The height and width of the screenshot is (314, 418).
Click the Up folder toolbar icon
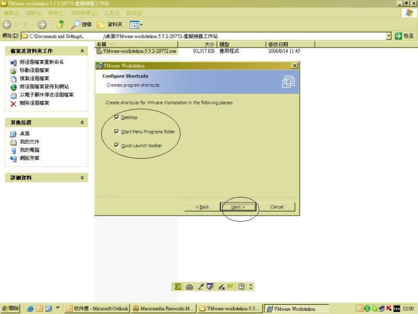(61, 25)
